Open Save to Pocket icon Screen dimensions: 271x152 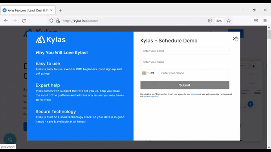point(256,21)
